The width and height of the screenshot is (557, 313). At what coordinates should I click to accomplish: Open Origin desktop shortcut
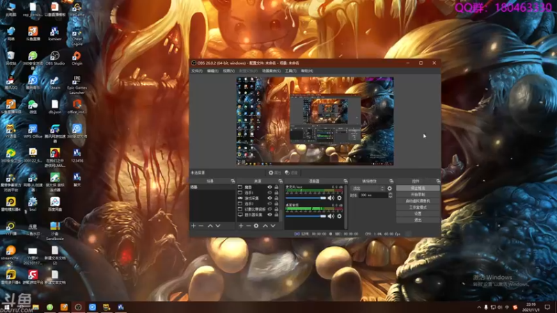click(x=77, y=58)
